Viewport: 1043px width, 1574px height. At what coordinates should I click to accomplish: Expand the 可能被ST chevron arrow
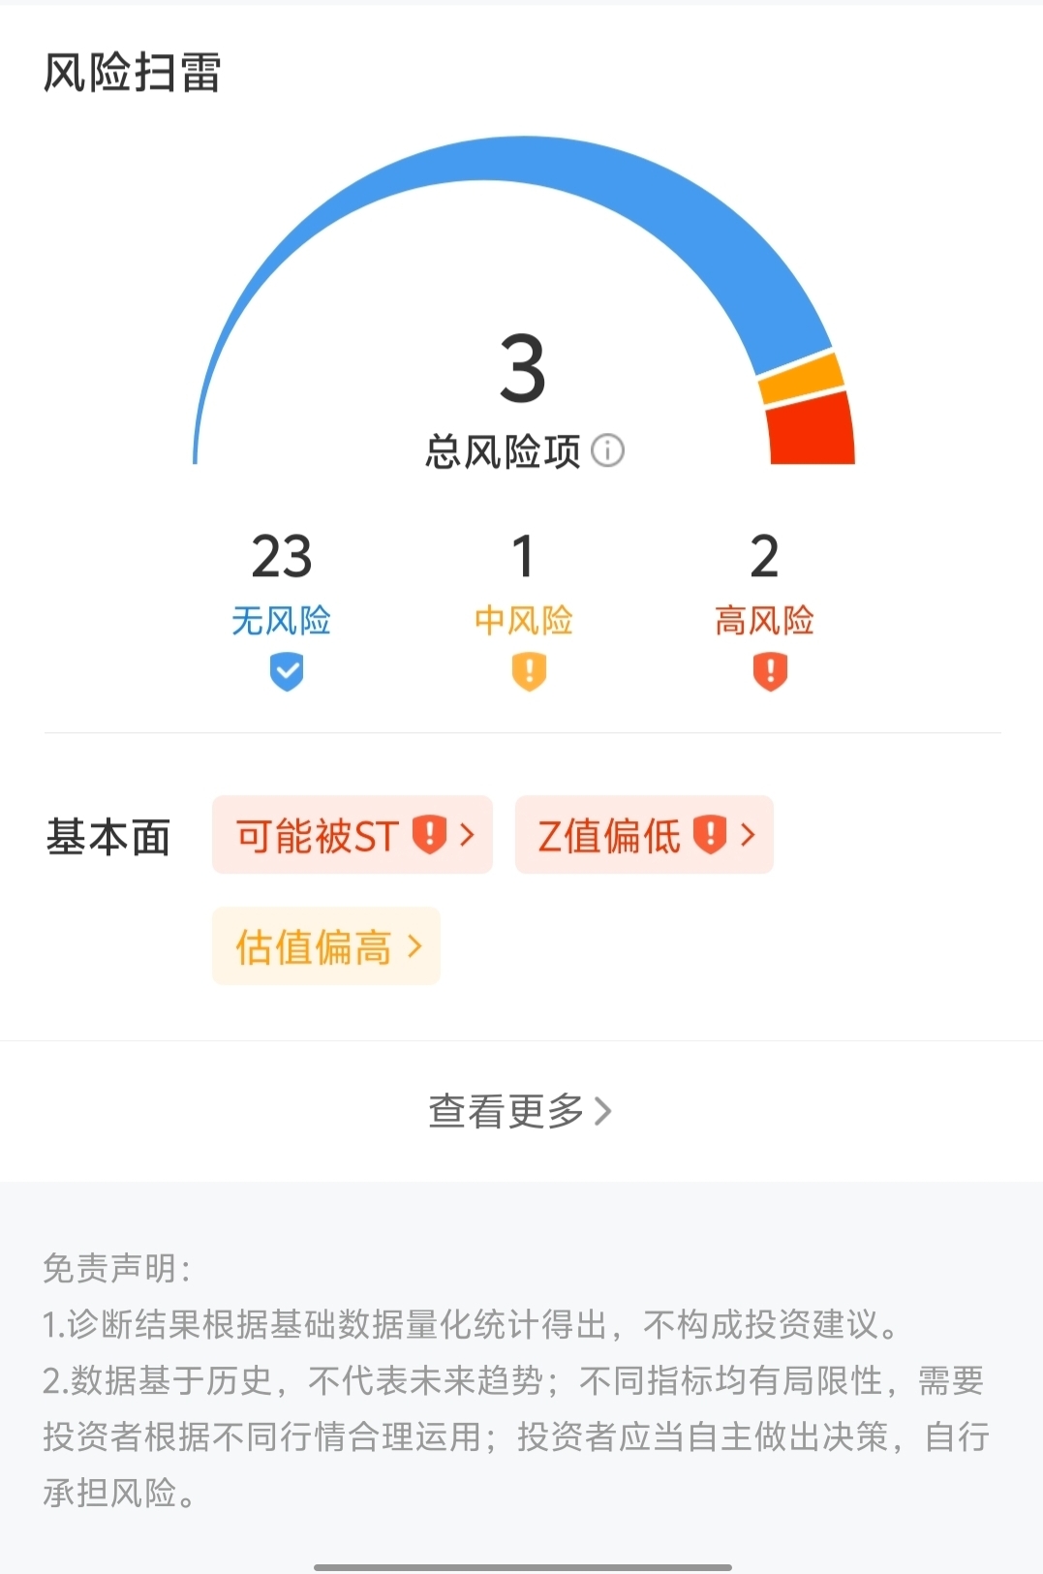point(467,834)
